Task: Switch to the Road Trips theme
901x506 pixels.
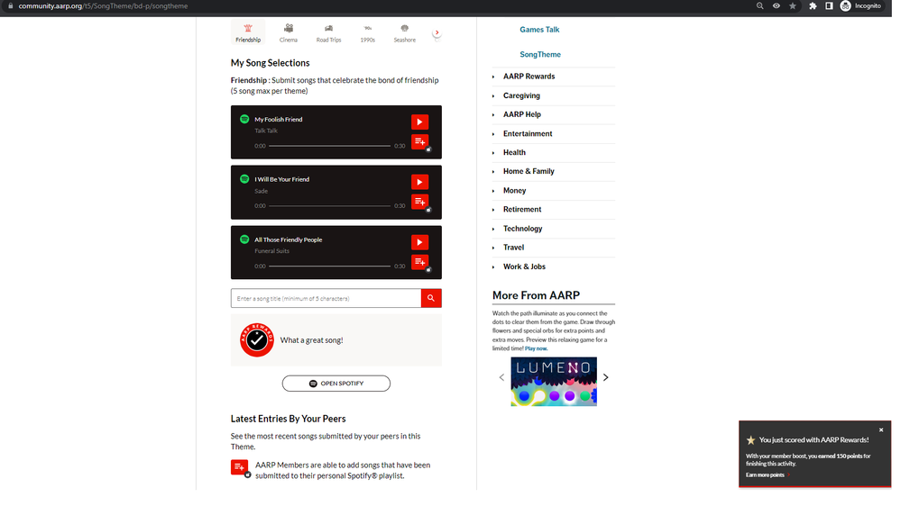Action: tap(328, 33)
